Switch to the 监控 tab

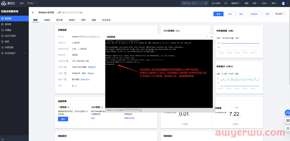(94, 20)
